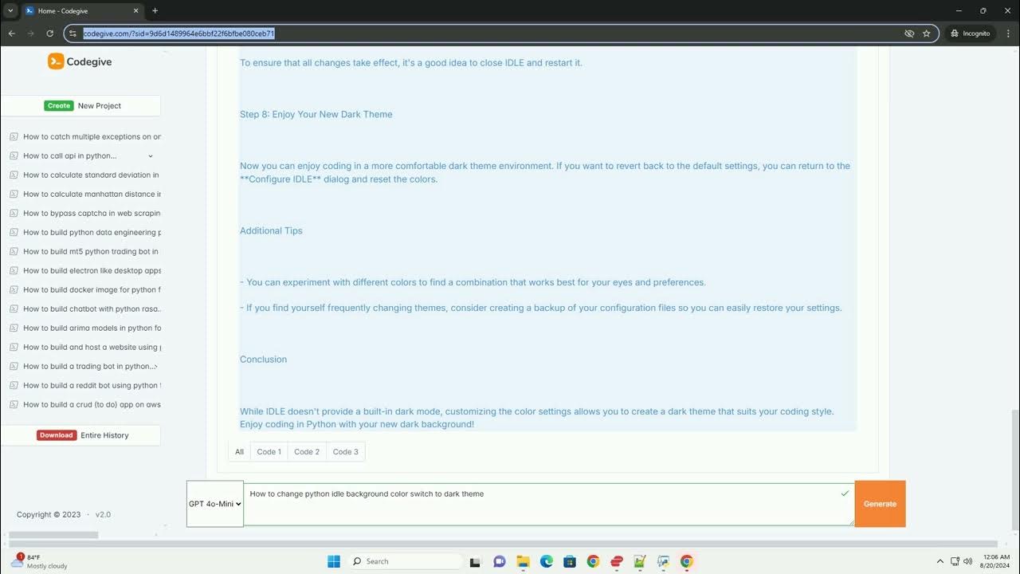Open 'How to build a reddit bot' project

(92, 385)
